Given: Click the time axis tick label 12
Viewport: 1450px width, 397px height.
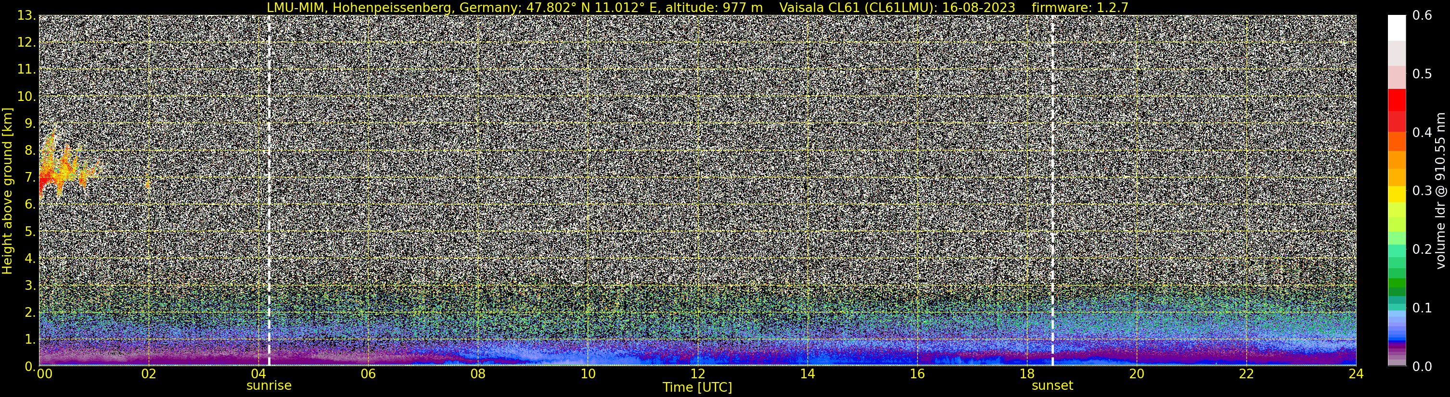Looking at the screenshot, I should click(697, 374).
